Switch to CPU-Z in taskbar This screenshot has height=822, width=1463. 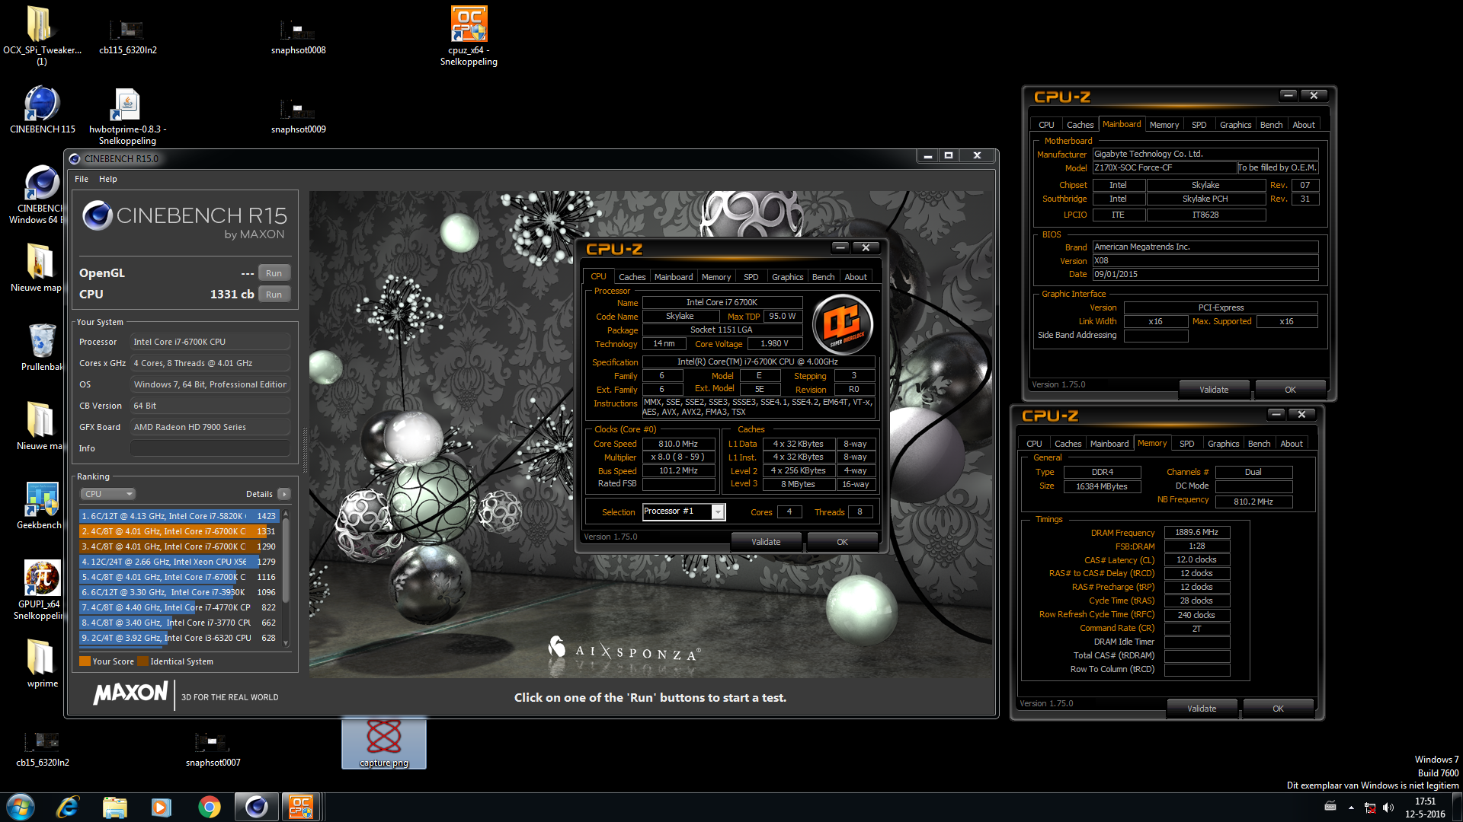[302, 807]
